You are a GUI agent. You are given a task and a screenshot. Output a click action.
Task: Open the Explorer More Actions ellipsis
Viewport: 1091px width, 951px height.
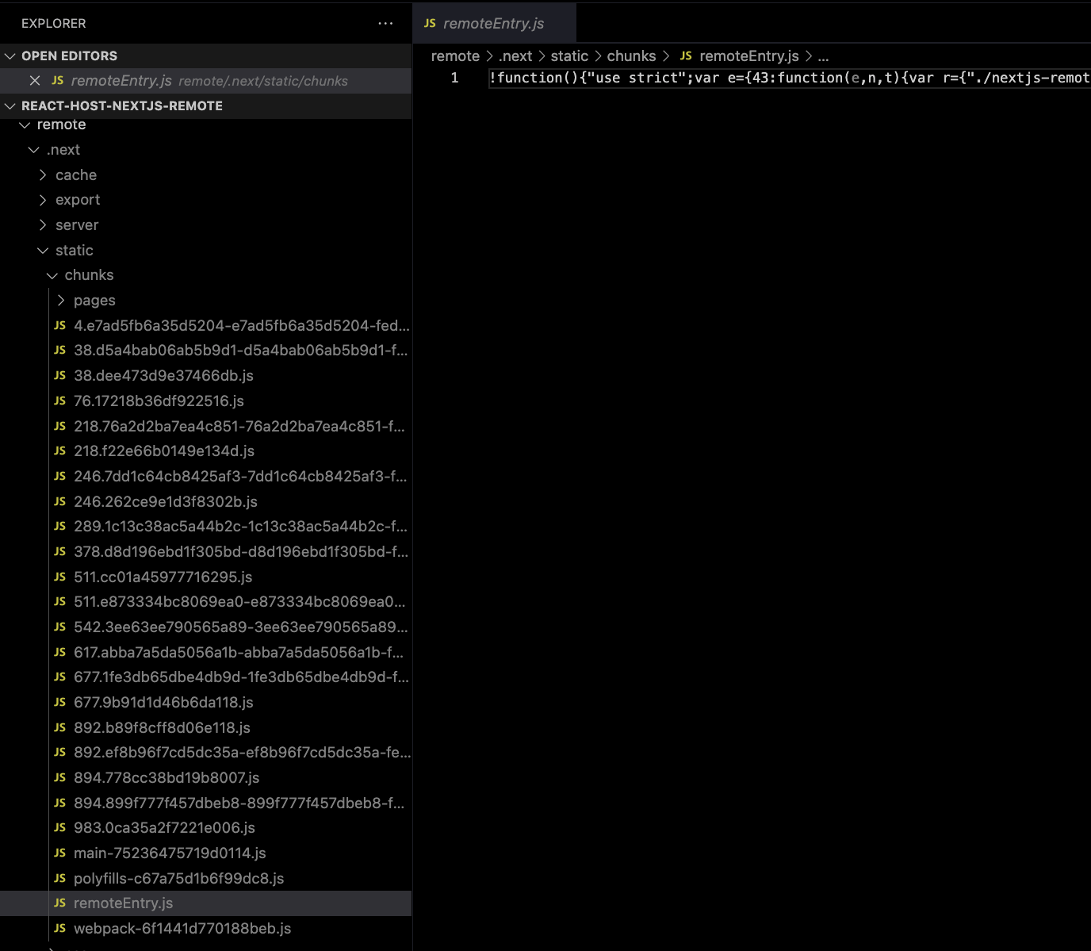click(x=385, y=23)
